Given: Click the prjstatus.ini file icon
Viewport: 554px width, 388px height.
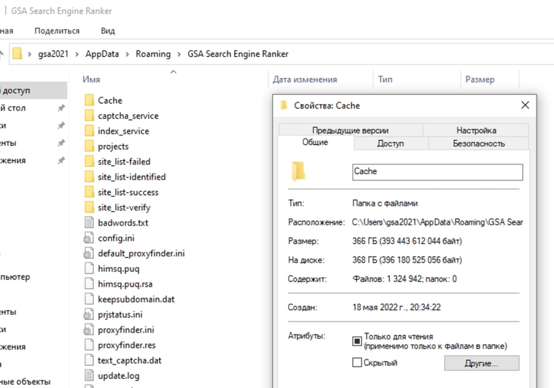Looking at the screenshot, I should click(x=88, y=315).
